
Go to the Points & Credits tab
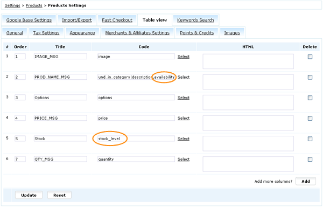(196, 33)
